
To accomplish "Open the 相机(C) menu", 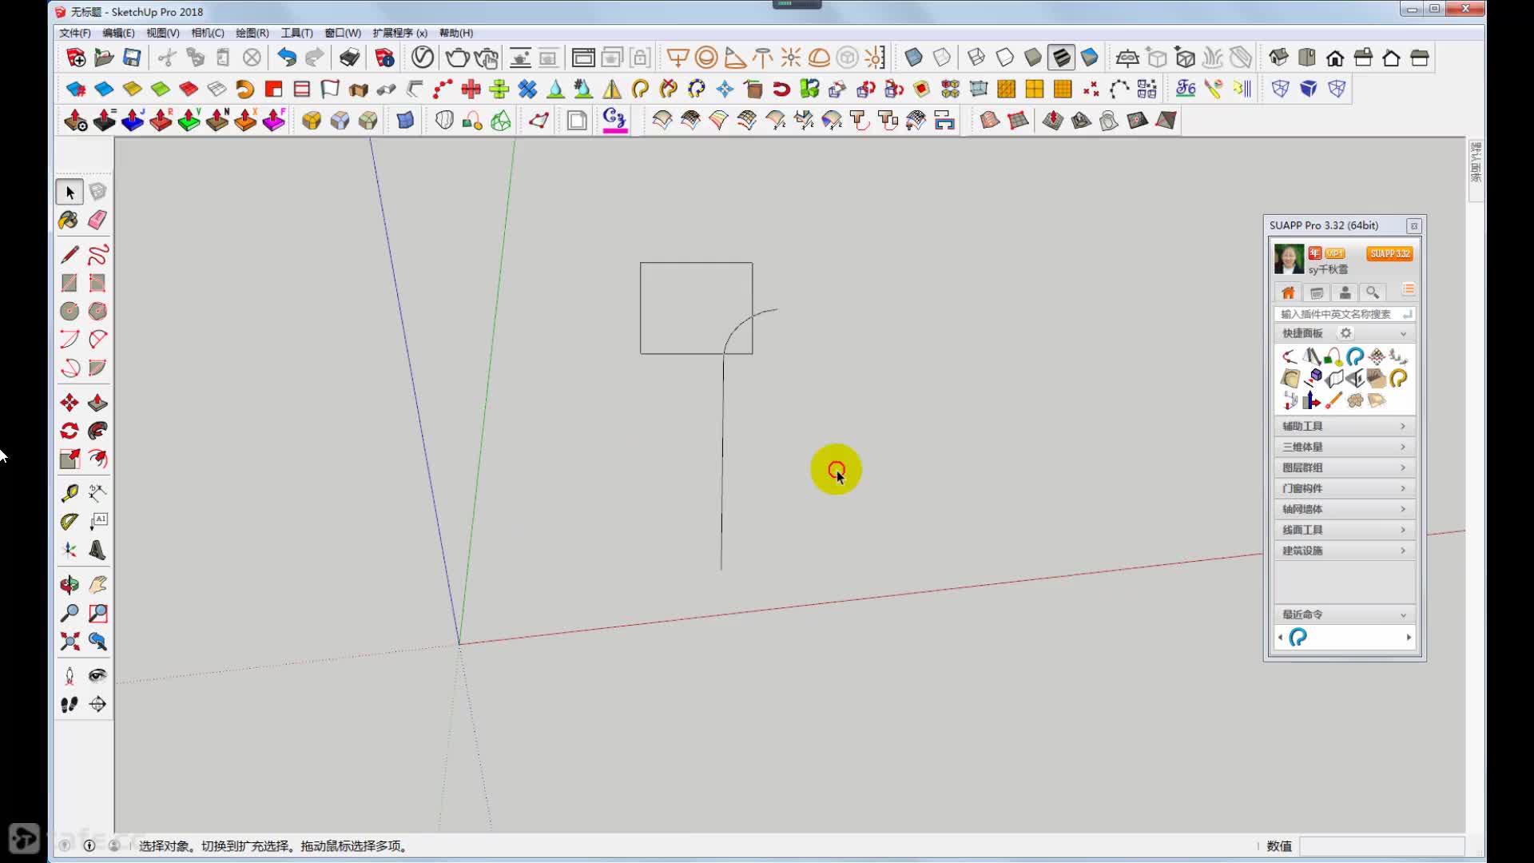I will point(208,33).
